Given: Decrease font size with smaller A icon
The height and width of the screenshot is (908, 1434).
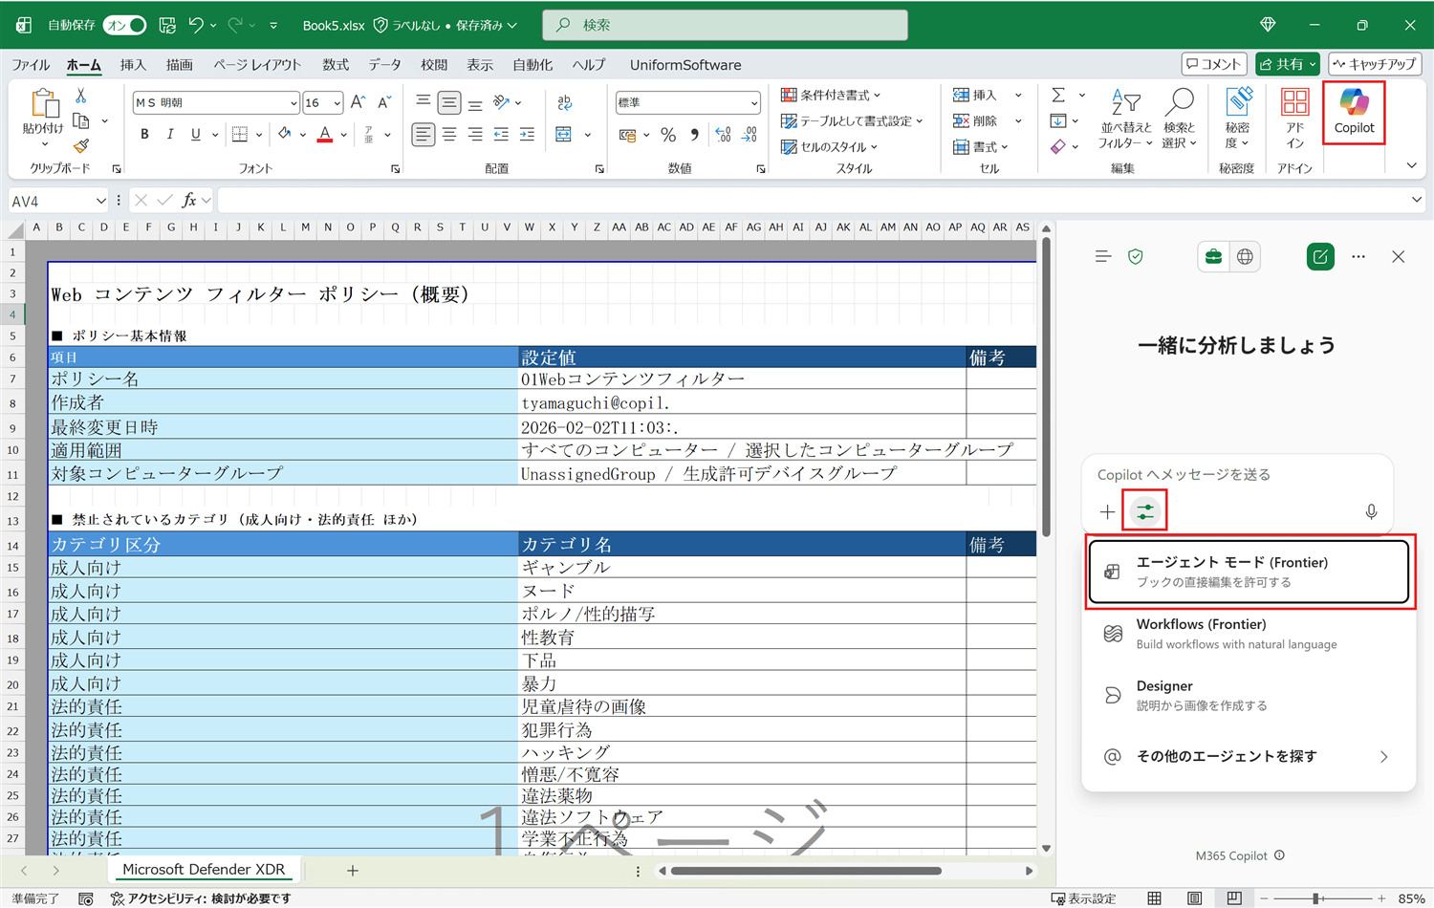Looking at the screenshot, I should point(384,102).
